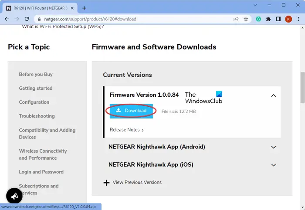This screenshot has width=305, height=210.
Task: Open View Previous Versions link
Action: (137, 183)
